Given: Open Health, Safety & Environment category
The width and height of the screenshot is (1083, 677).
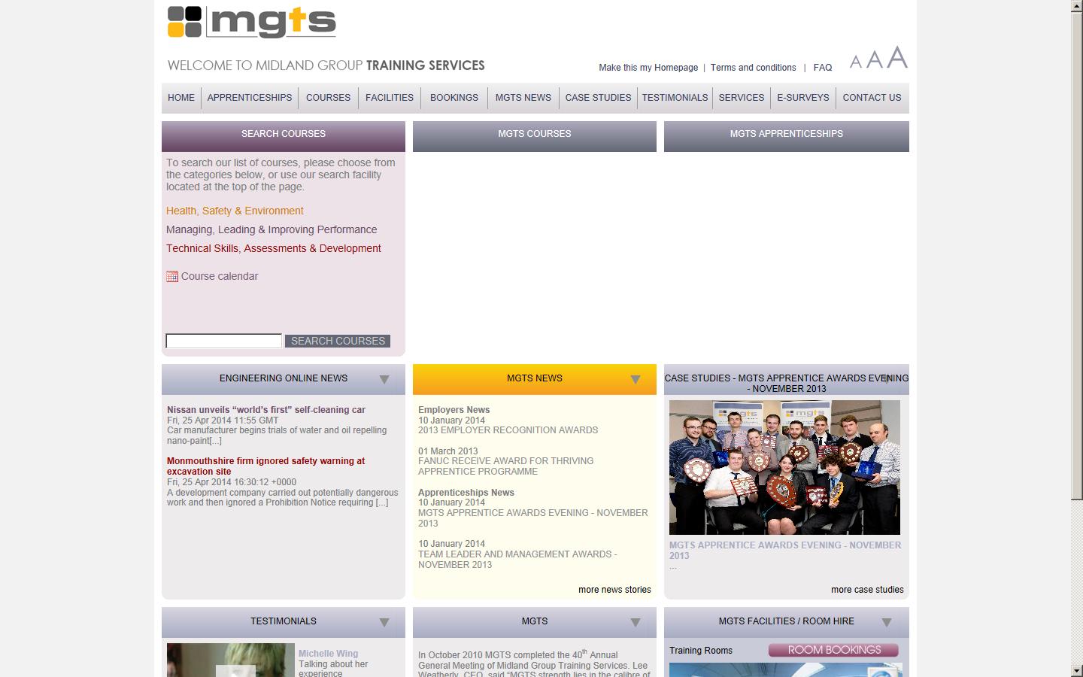Looking at the screenshot, I should point(235,211).
